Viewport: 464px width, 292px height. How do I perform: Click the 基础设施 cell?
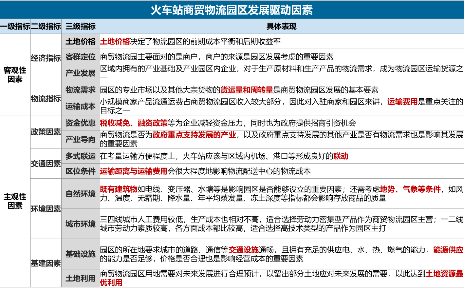[81, 254]
